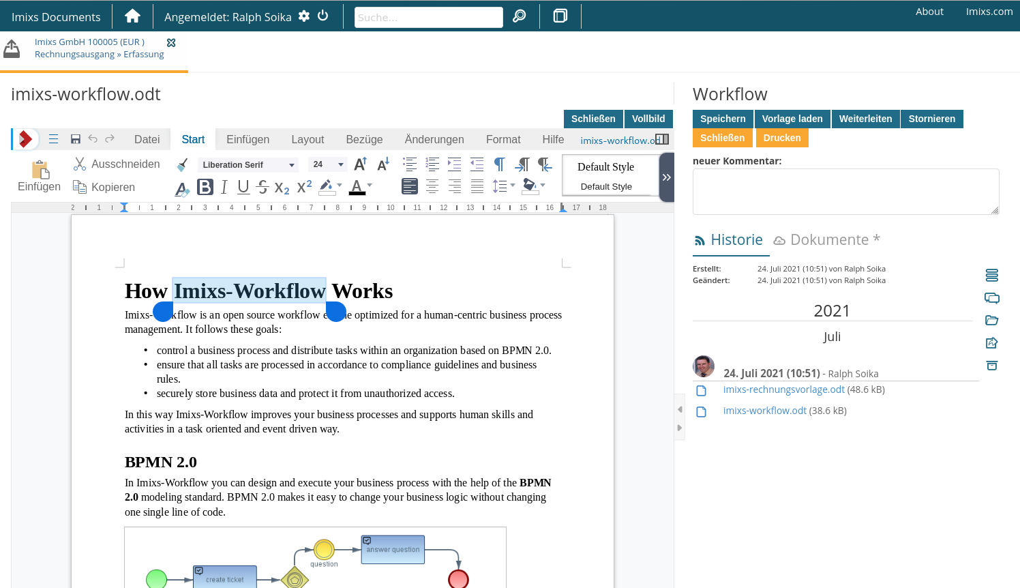
Task: Open the imixs-rechnungsvorlage.odt attachment link
Action: click(784, 389)
